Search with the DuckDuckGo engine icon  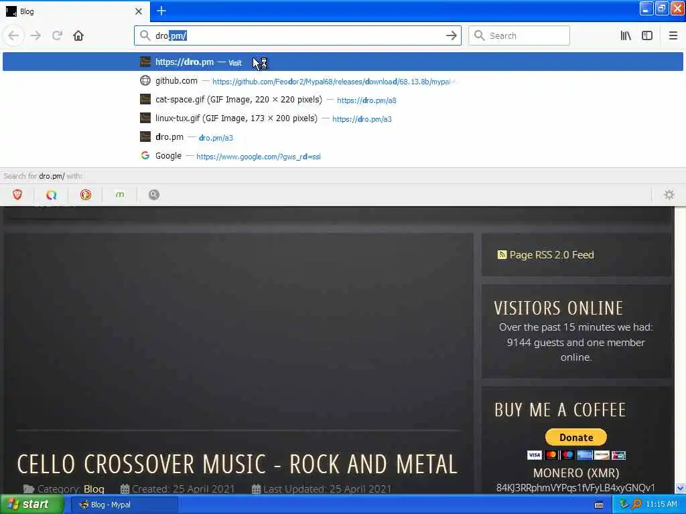click(86, 195)
